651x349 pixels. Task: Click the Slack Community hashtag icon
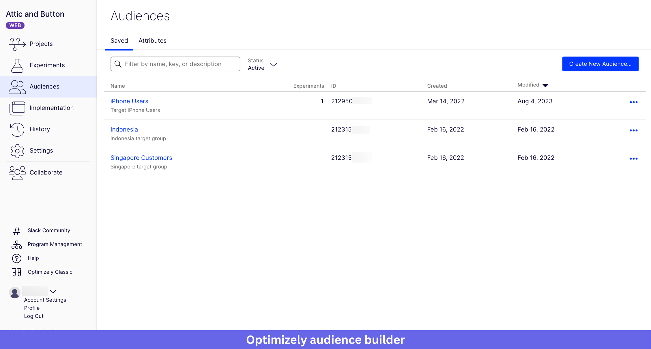pyautogui.click(x=16, y=230)
